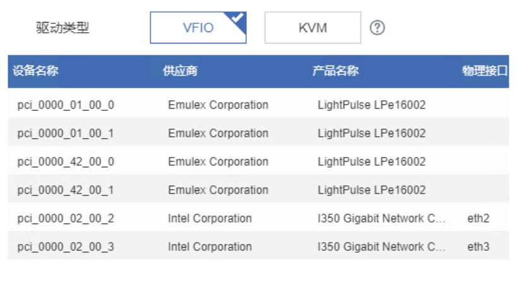
Task: Select row pci_0000_01_00_1
Action: [x=66, y=134]
